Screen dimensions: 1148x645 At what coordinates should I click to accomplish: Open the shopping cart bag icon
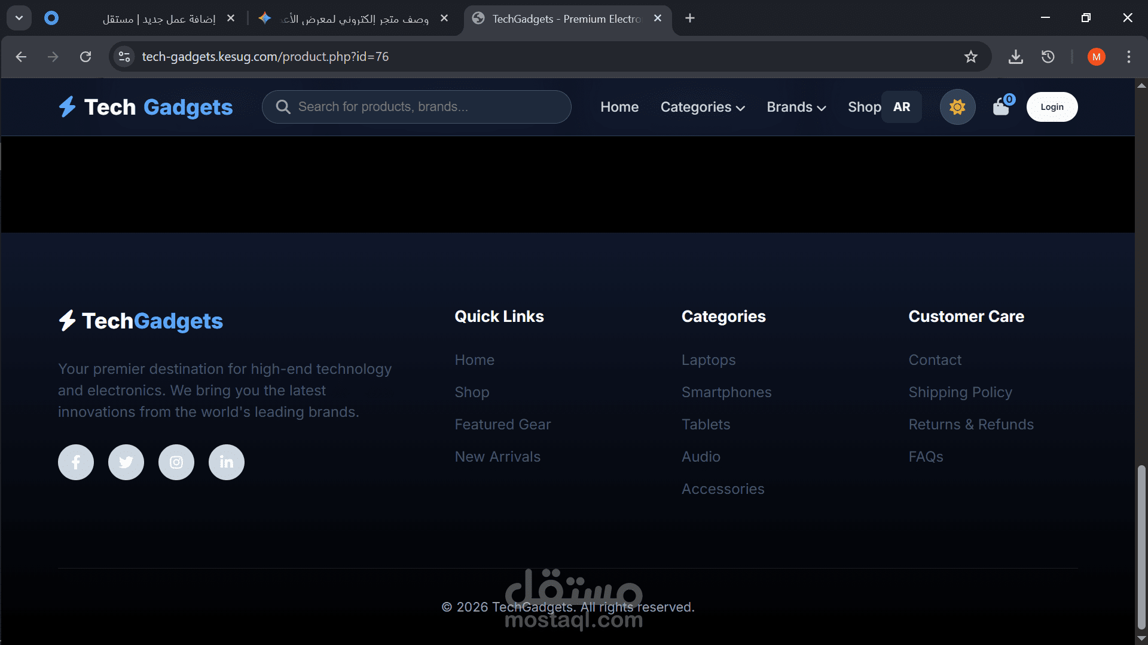tap(1001, 107)
